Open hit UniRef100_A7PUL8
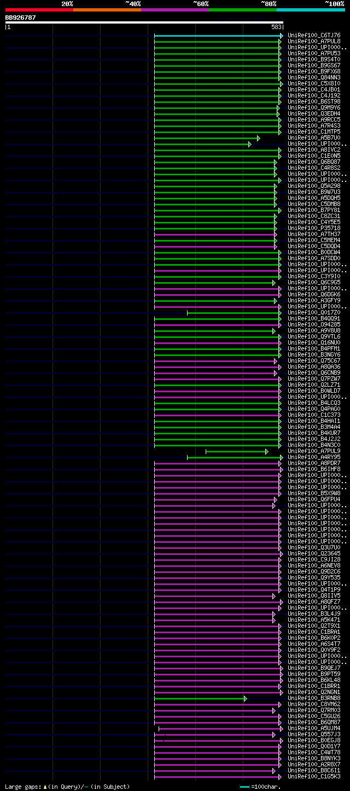The height and width of the screenshot is (791, 350). tap(314, 41)
